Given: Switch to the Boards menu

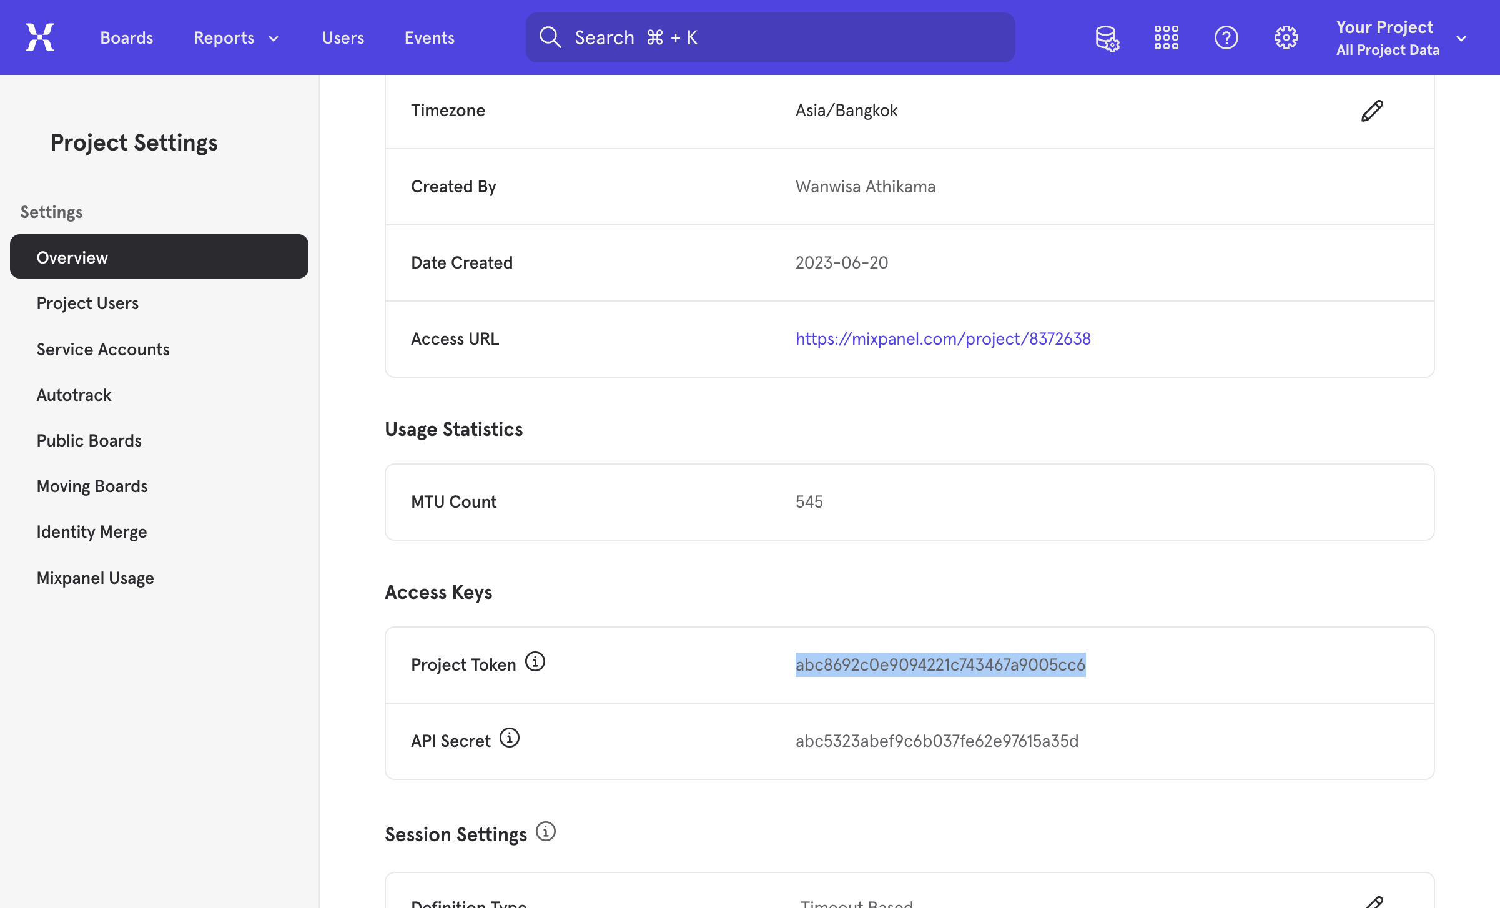Looking at the screenshot, I should point(126,37).
